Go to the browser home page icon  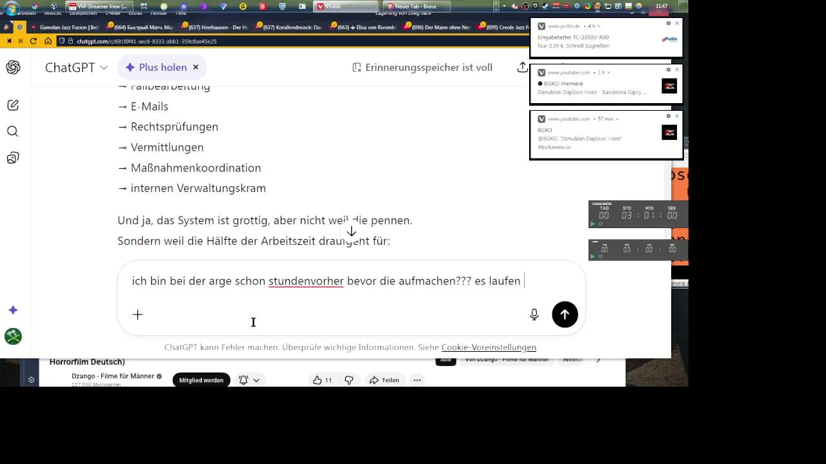pos(48,41)
